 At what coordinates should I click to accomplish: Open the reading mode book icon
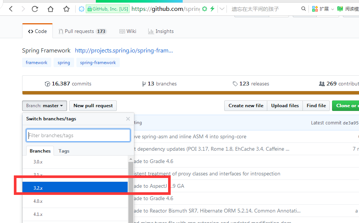click(340, 9)
